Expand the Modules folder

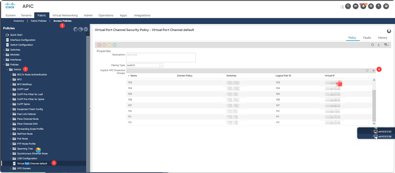pyautogui.click(x=4, y=55)
